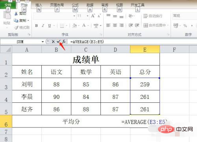Open the Insert Function fx icon
This screenshot has height=142, width=197.
tap(64, 42)
